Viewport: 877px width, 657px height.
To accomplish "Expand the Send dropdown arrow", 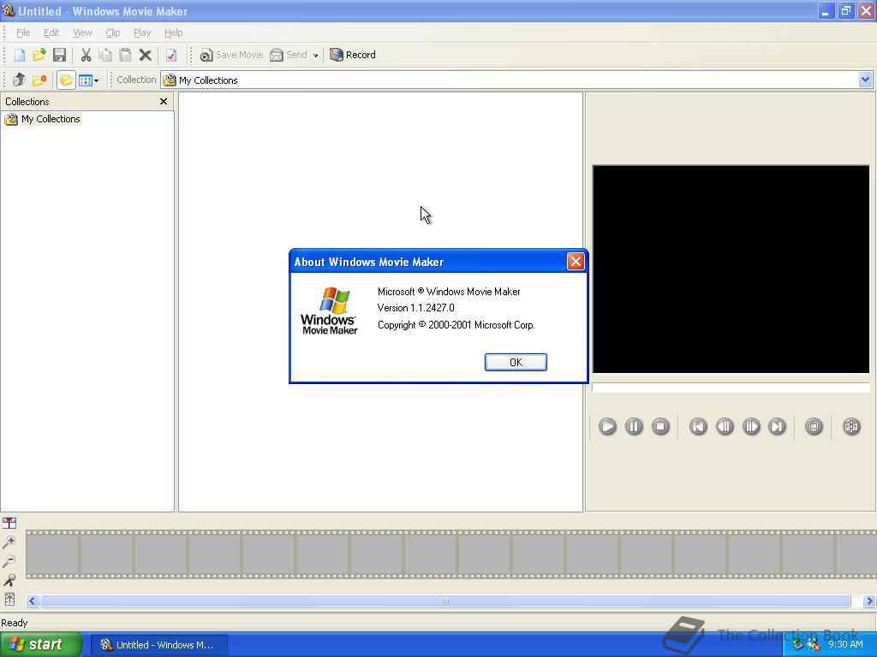I will 315,56.
